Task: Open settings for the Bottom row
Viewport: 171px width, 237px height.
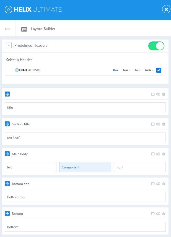Action: tap(158, 214)
